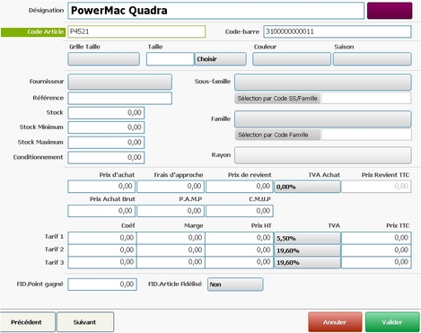Go to previous article with Précédent
421x333 pixels.
[x=28, y=322]
